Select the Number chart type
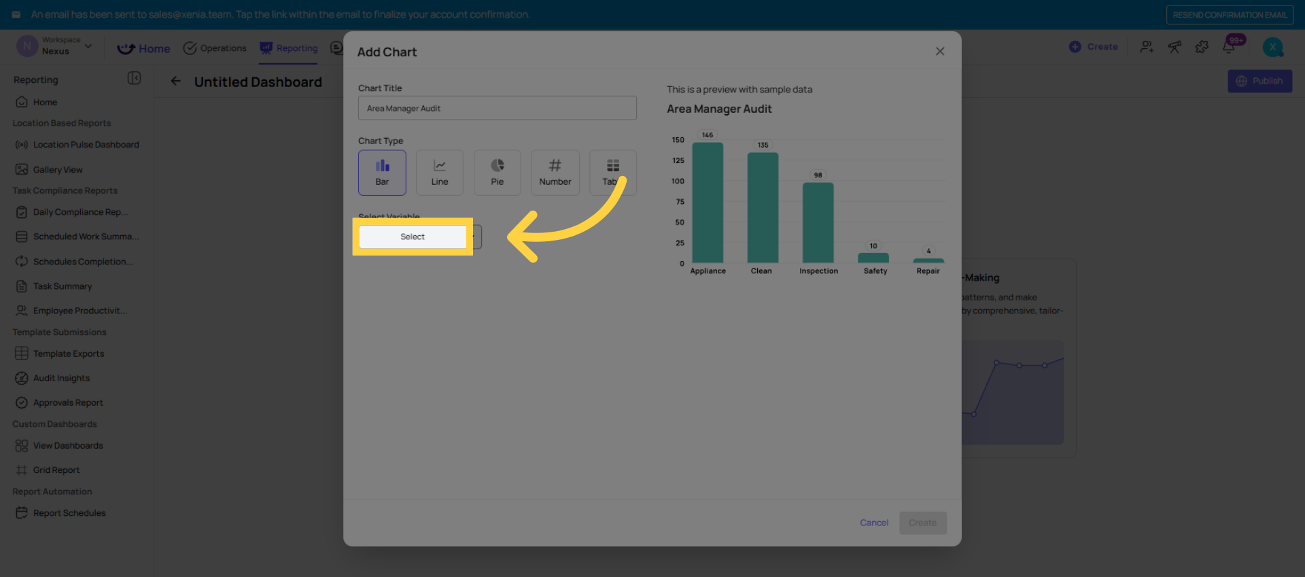The image size is (1305, 577). (555, 173)
